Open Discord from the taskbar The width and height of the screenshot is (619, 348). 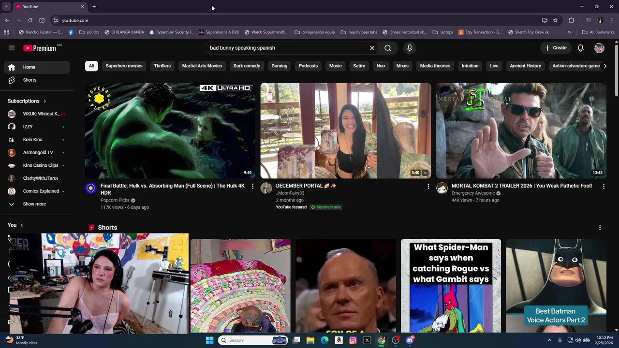pyautogui.click(x=410, y=340)
